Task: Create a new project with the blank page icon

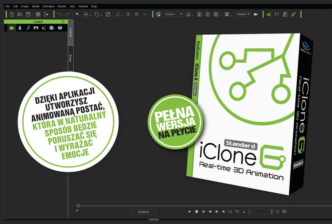Action: click(12, 14)
